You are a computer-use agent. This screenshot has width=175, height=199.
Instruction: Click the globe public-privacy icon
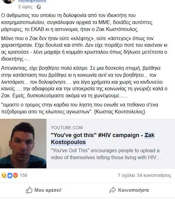39,7
